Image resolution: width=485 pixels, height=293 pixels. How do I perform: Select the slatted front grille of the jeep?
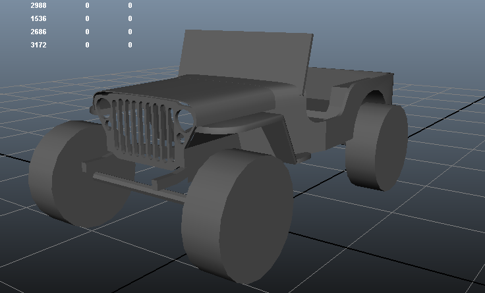[143, 130]
